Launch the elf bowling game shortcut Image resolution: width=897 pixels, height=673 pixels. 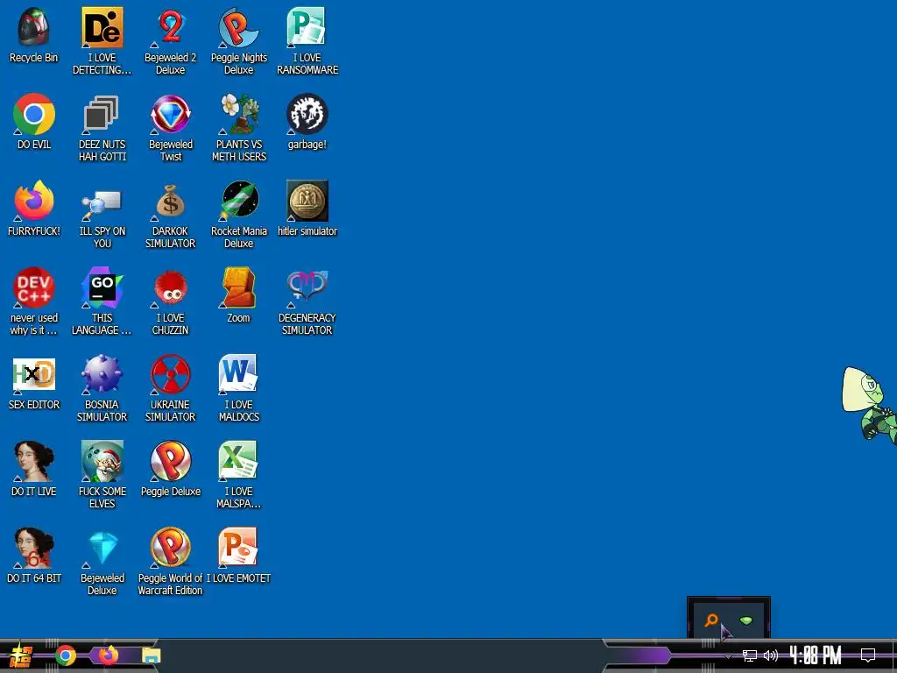pos(102,461)
